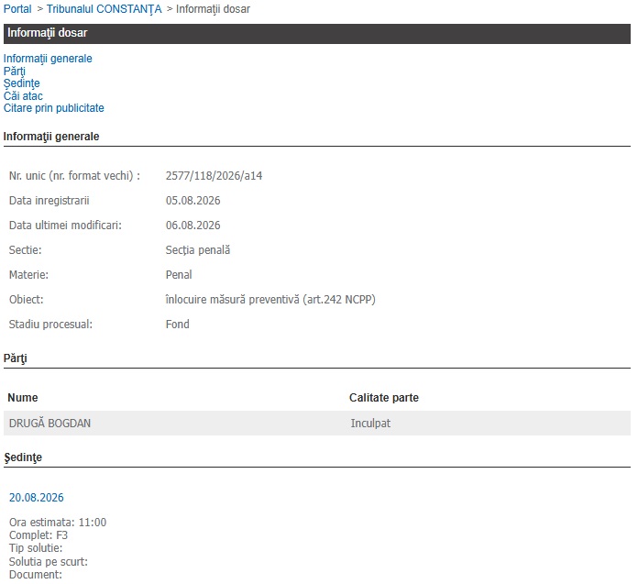
Task: Click the Nume column header
Action: (x=23, y=398)
